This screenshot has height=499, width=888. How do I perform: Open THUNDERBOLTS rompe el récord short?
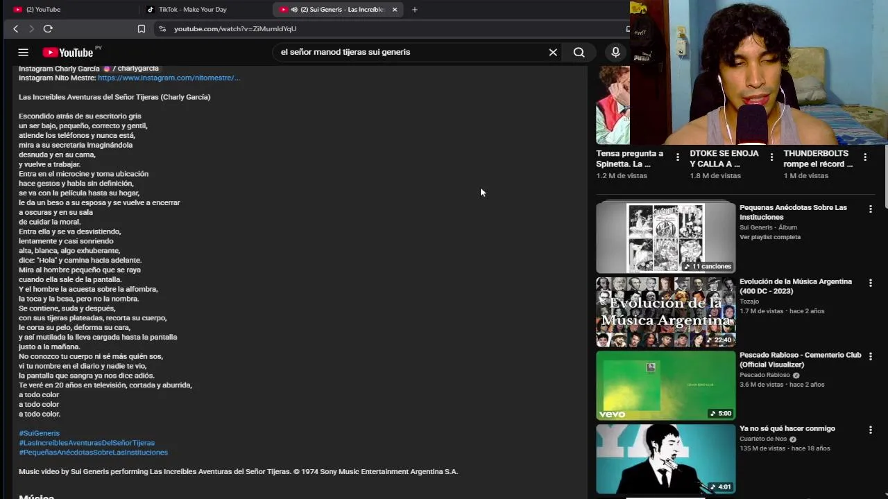pos(818,159)
